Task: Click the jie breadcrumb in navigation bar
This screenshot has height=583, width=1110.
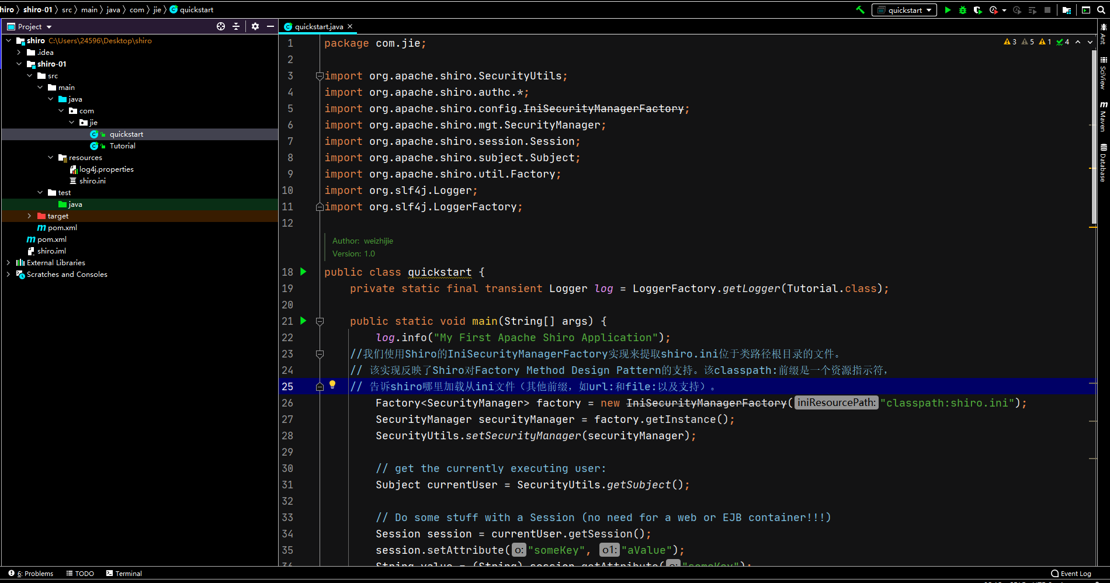Action: (157, 10)
